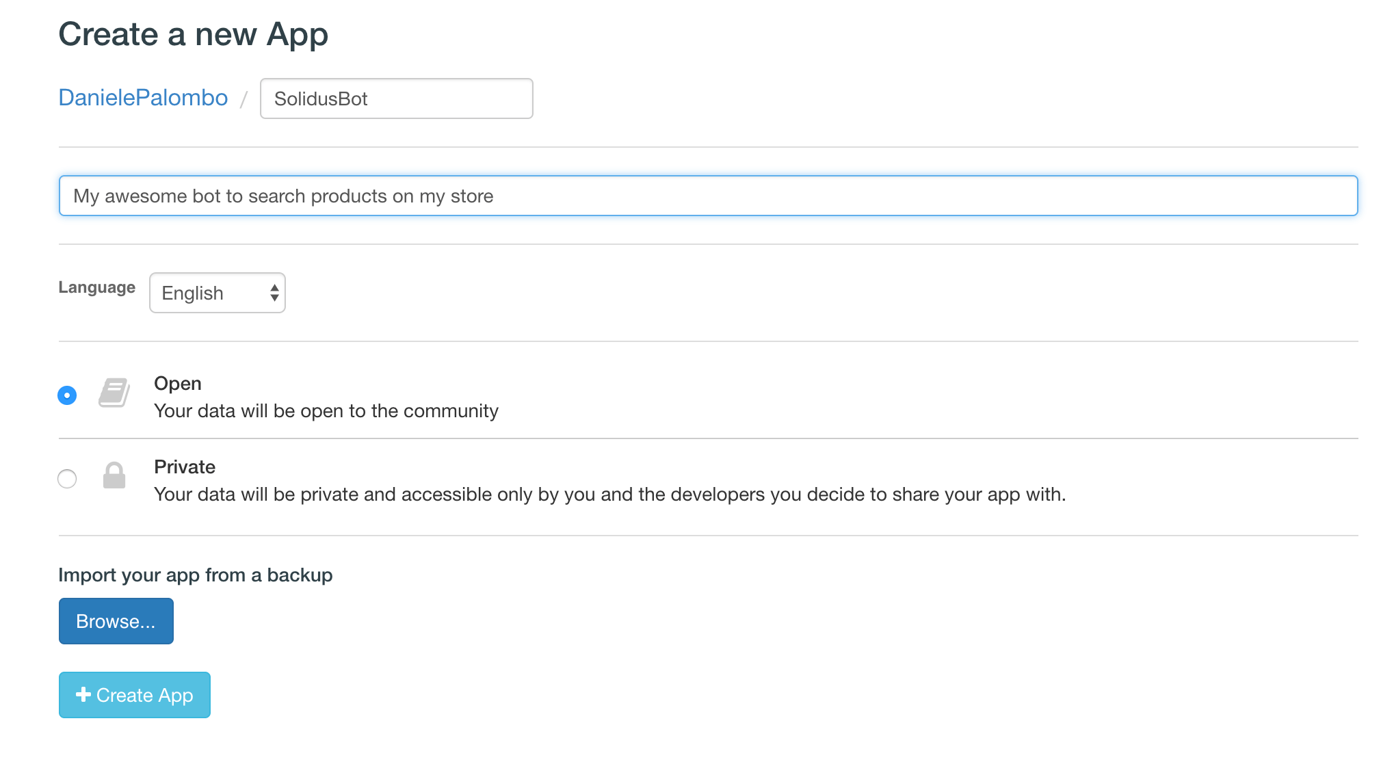Click the Open option title
Image resolution: width=1394 pixels, height=762 pixels.
178,384
